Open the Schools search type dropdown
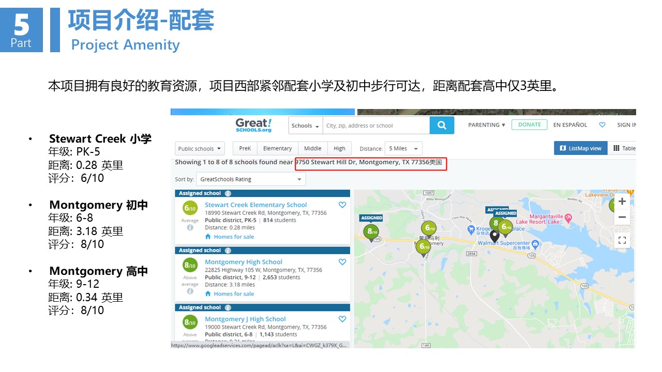662x372 pixels. click(305, 126)
